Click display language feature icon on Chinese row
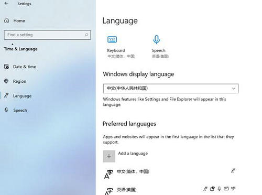This screenshot has height=195, width=262. (x=233, y=171)
